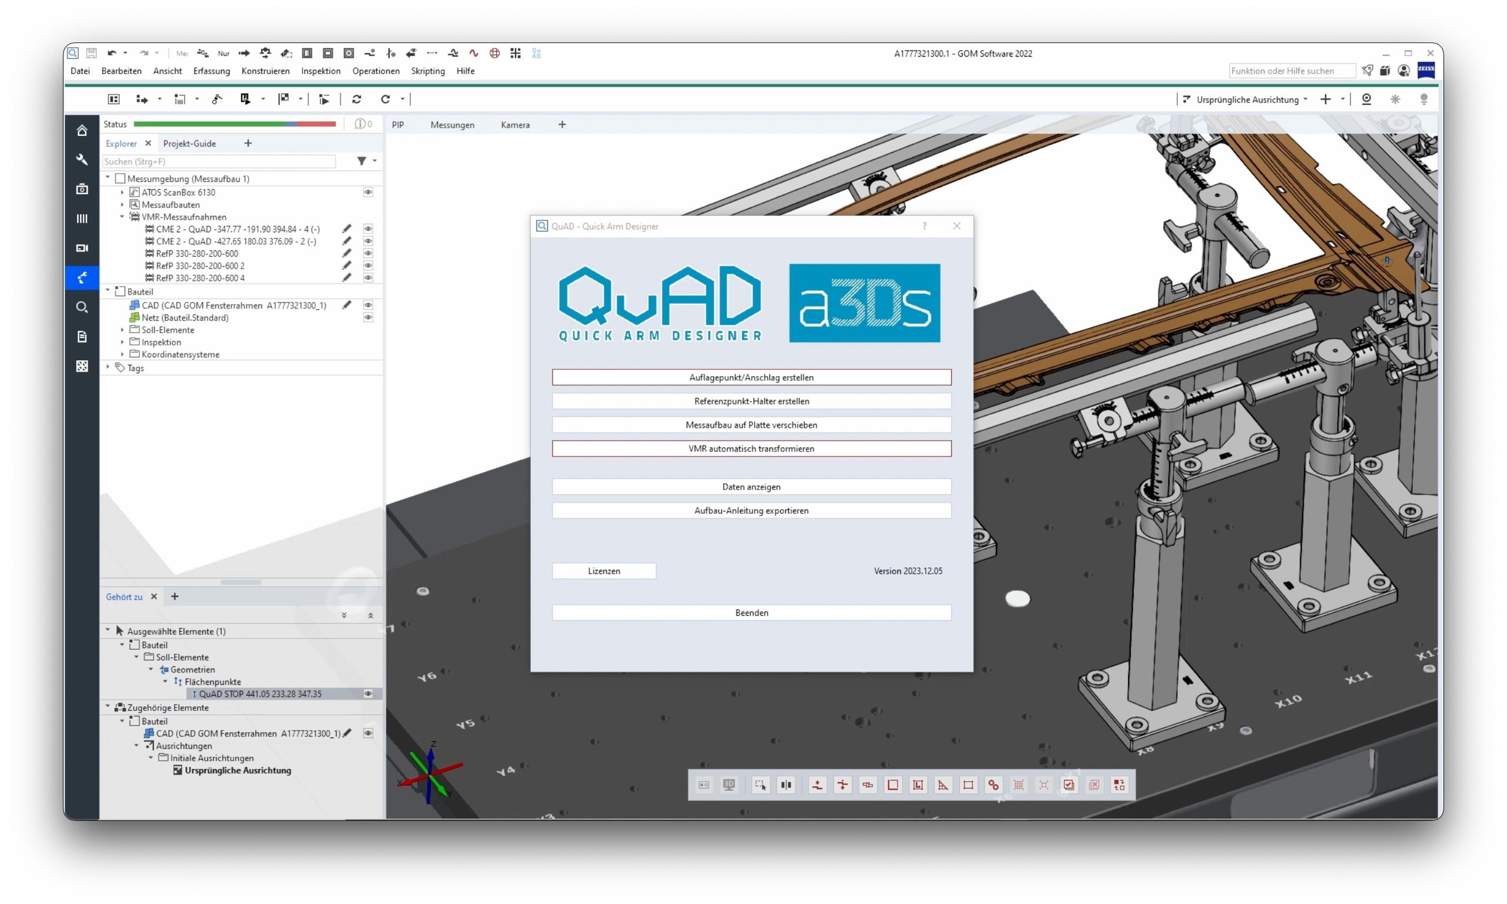The image size is (1507, 904).
Task: Click the light bulb icon at top right
Action: [1423, 99]
